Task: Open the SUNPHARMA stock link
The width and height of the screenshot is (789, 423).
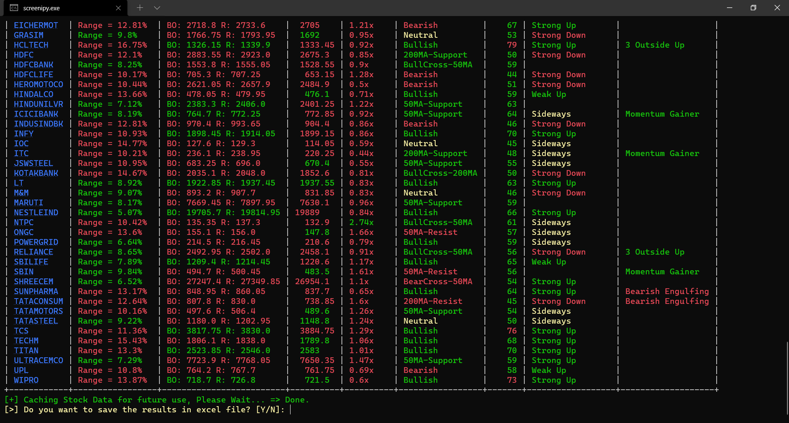Action: point(36,292)
